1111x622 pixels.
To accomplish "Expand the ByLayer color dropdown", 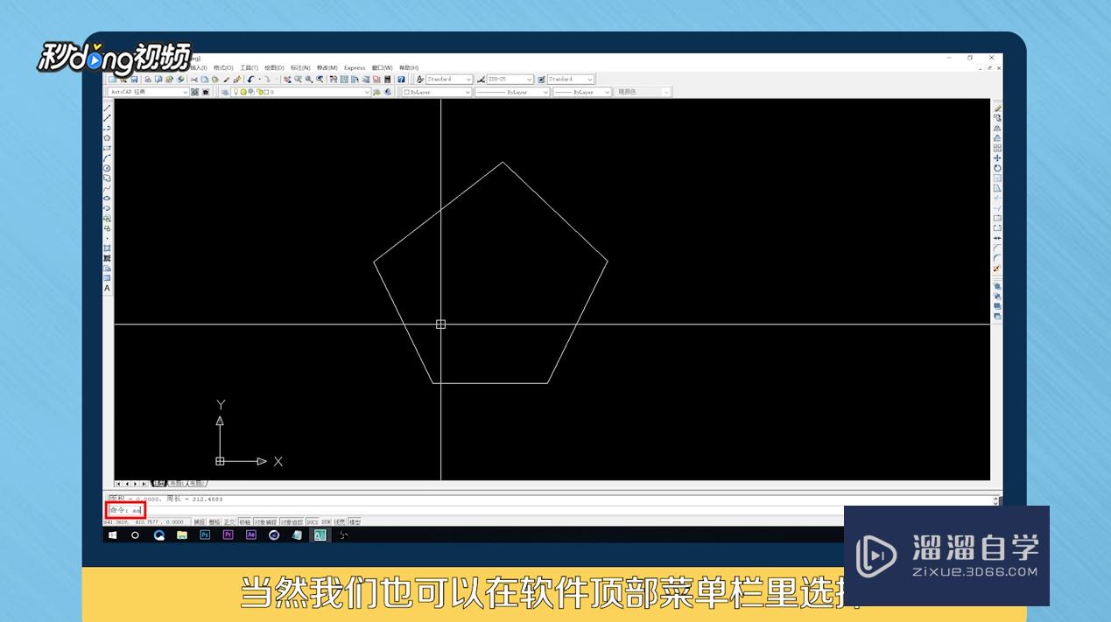I will pyautogui.click(x=468, y=92).
